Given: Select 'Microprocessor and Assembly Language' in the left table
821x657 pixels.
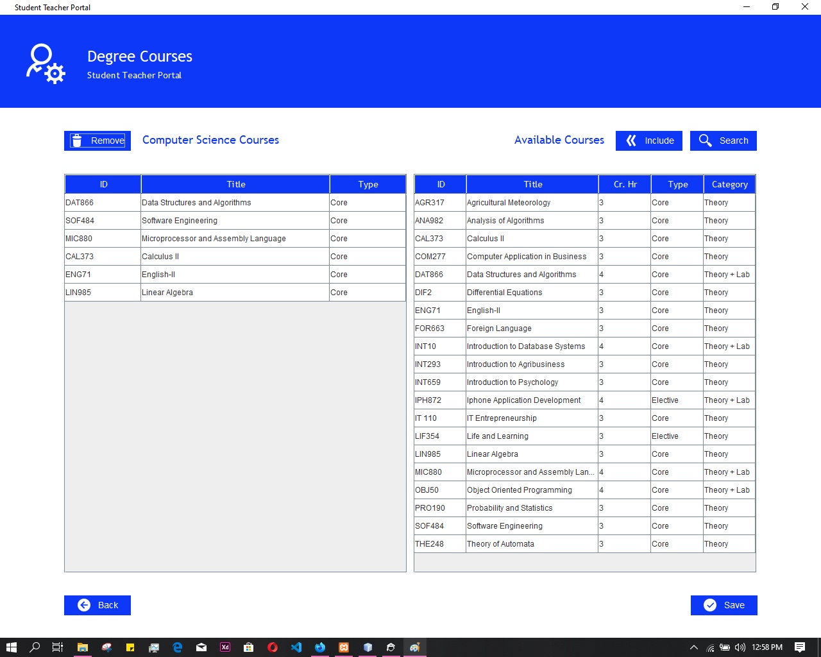Looking at the screenshot, I should pyautogui.click(x=235, y=239).
